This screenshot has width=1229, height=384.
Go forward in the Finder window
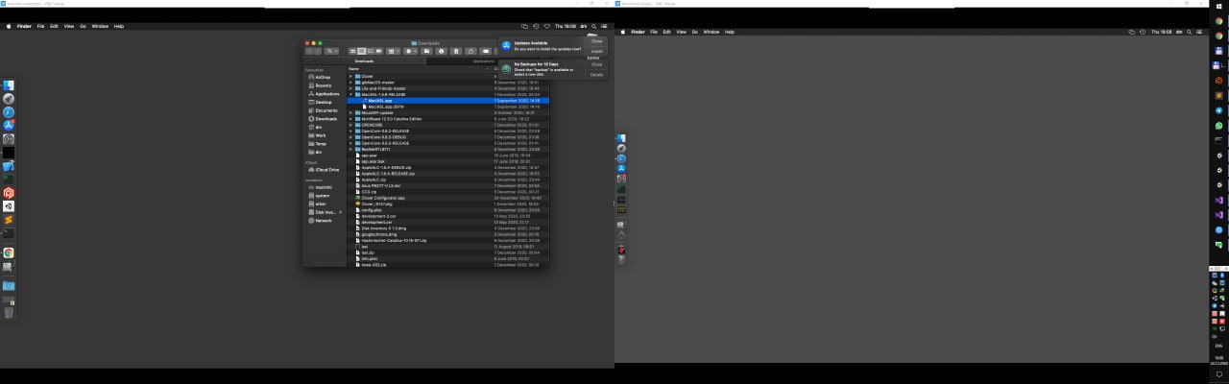(318, 51)
